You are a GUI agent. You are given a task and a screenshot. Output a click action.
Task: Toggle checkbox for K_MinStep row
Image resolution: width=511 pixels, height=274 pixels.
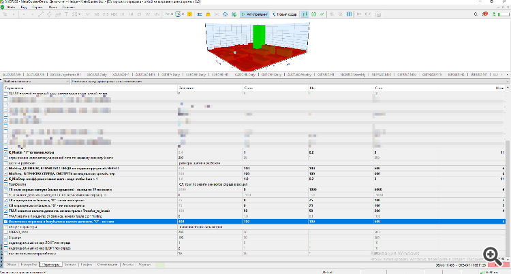(x=5, y=179)
